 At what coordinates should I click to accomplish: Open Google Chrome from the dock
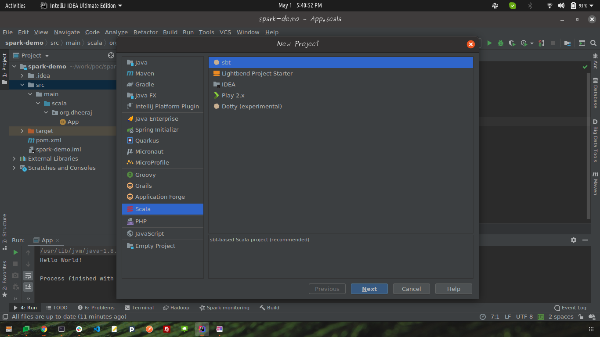coord(44,329)
